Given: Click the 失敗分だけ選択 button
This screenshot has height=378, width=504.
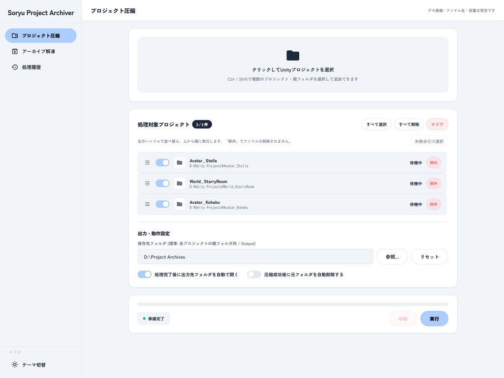Looking at the screenshot, I should (x=429, y=141).
